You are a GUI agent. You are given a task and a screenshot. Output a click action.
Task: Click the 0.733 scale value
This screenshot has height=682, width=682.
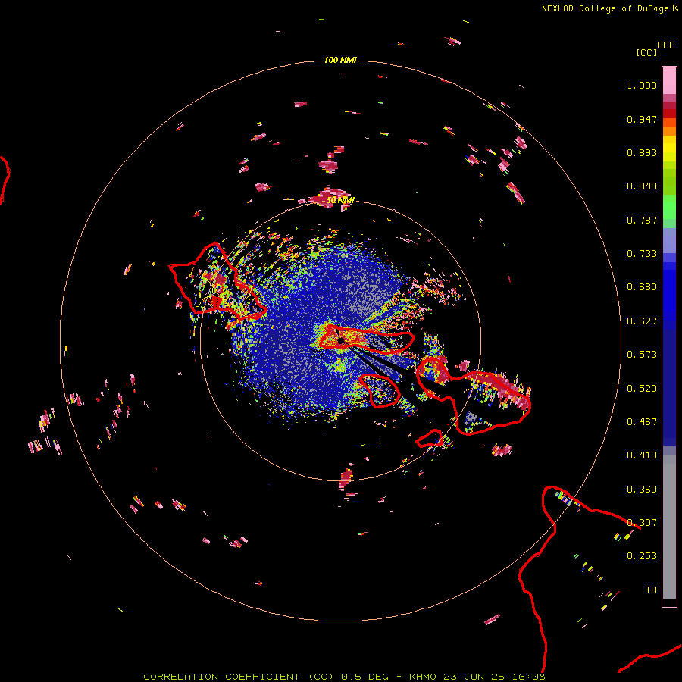coord(642,254)
